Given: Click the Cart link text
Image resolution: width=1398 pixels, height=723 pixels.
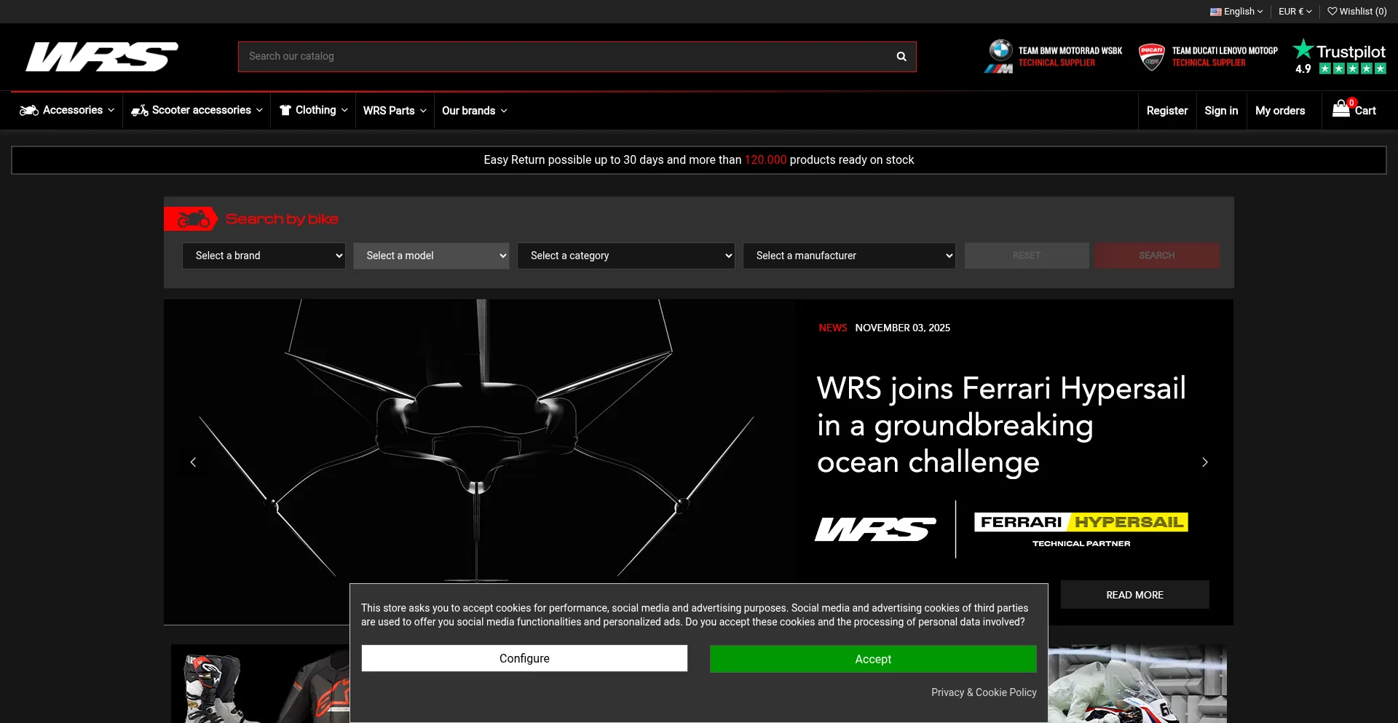Looking at the screenshot, I should coord(1365,111).
